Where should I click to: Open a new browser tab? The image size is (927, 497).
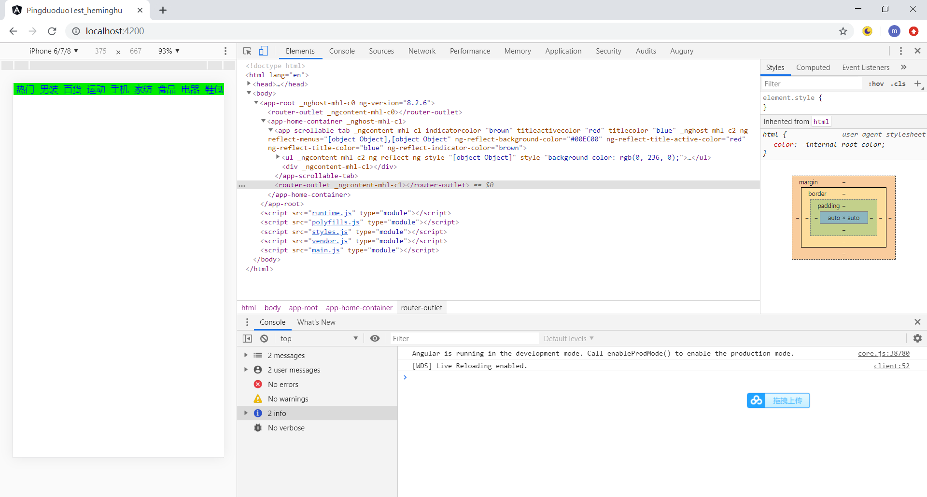(163, 10)
